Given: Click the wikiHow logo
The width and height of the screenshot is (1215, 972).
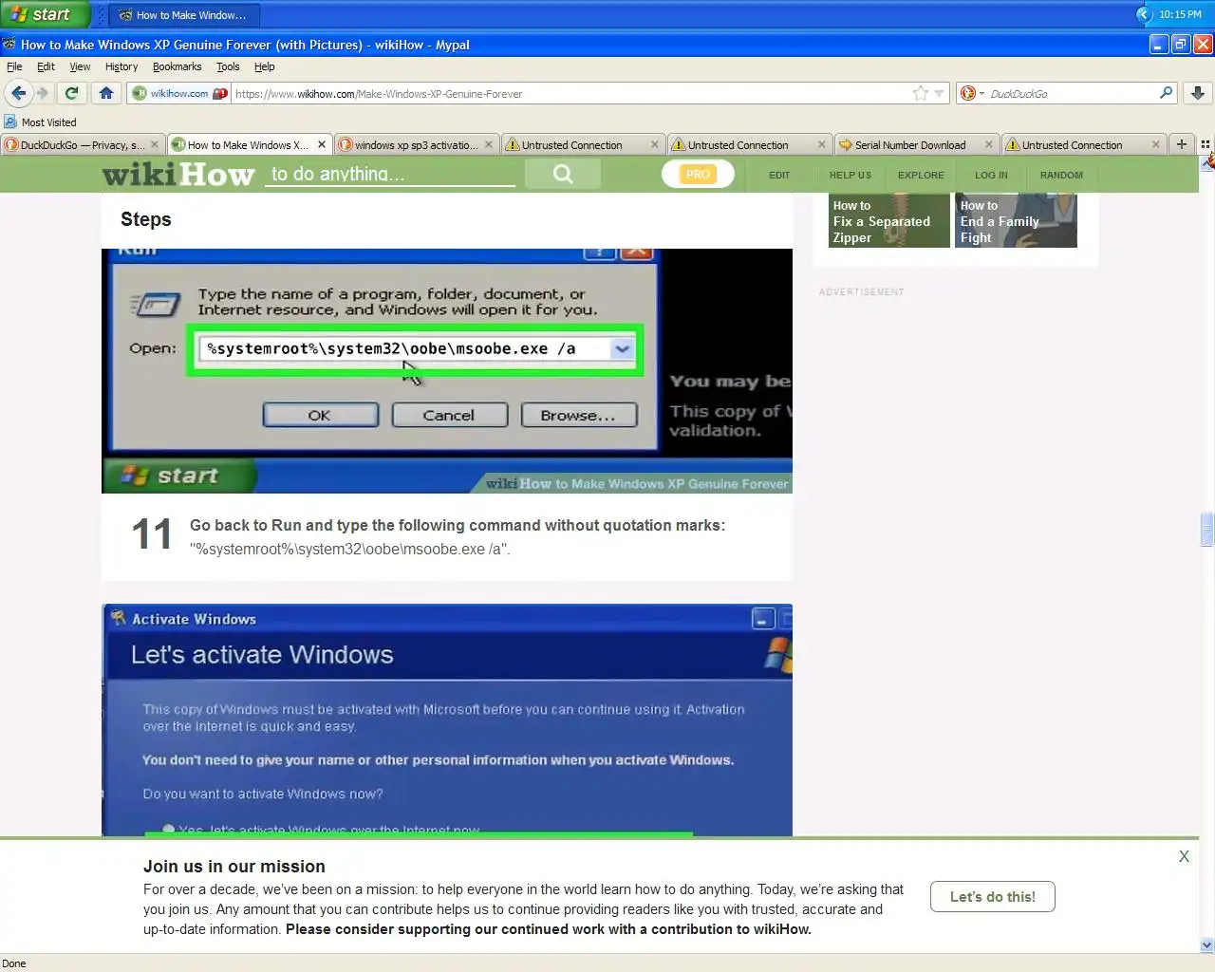Looking at the screenshot, I should (178, 174).
